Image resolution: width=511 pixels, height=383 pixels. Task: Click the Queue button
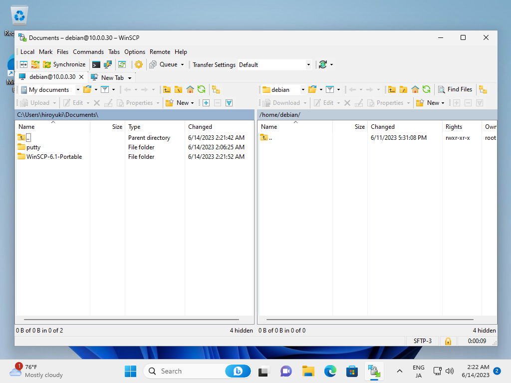164,64
